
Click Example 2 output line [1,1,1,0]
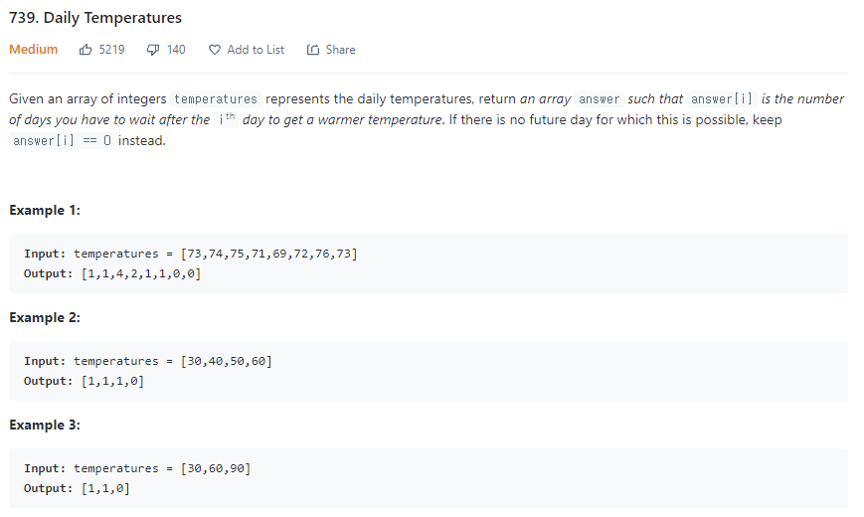pos(84,381)
